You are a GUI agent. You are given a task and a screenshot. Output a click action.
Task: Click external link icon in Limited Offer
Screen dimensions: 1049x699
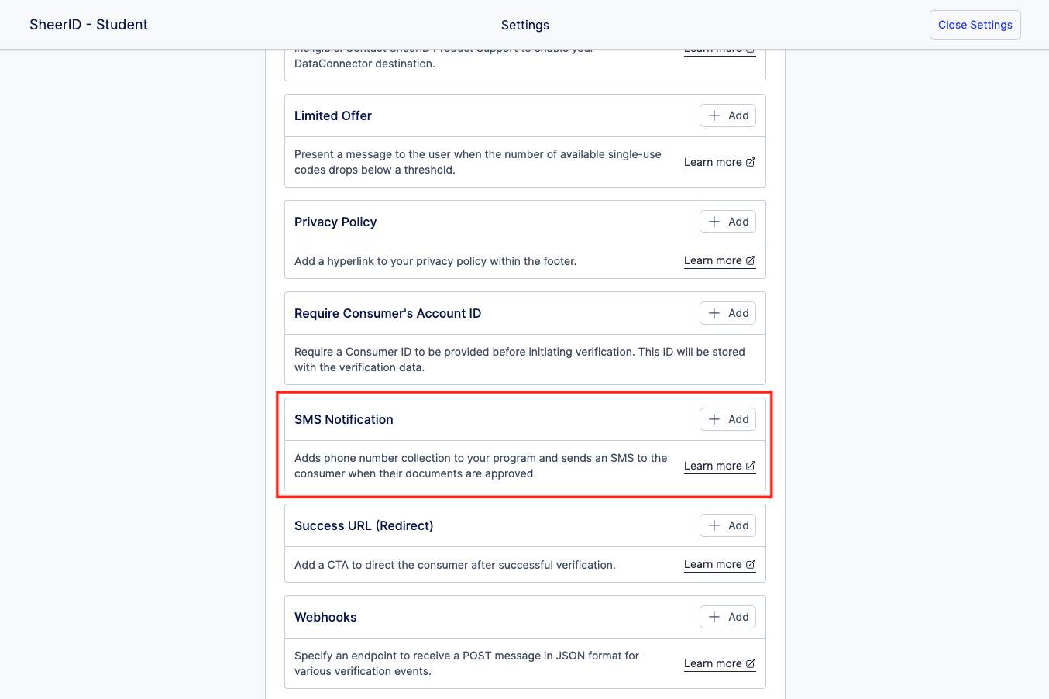point(751,162)
